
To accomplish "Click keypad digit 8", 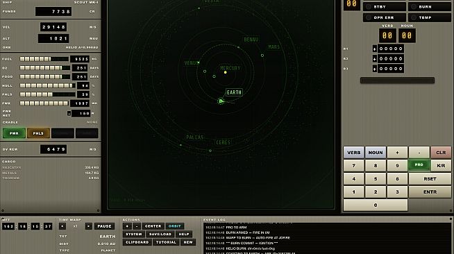I will [x=376, y=165].
